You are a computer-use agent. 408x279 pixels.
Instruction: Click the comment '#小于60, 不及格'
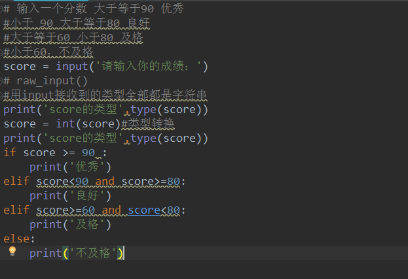[48, 52]
